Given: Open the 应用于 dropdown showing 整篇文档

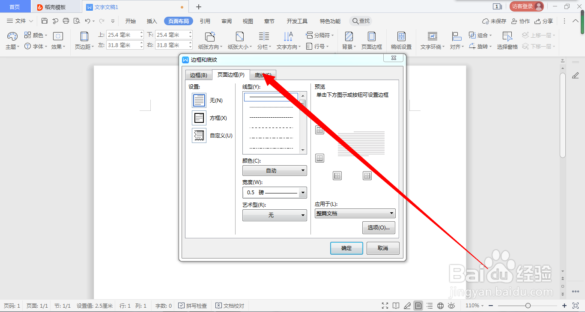Looking at the screenshot, I should [355, 213].
